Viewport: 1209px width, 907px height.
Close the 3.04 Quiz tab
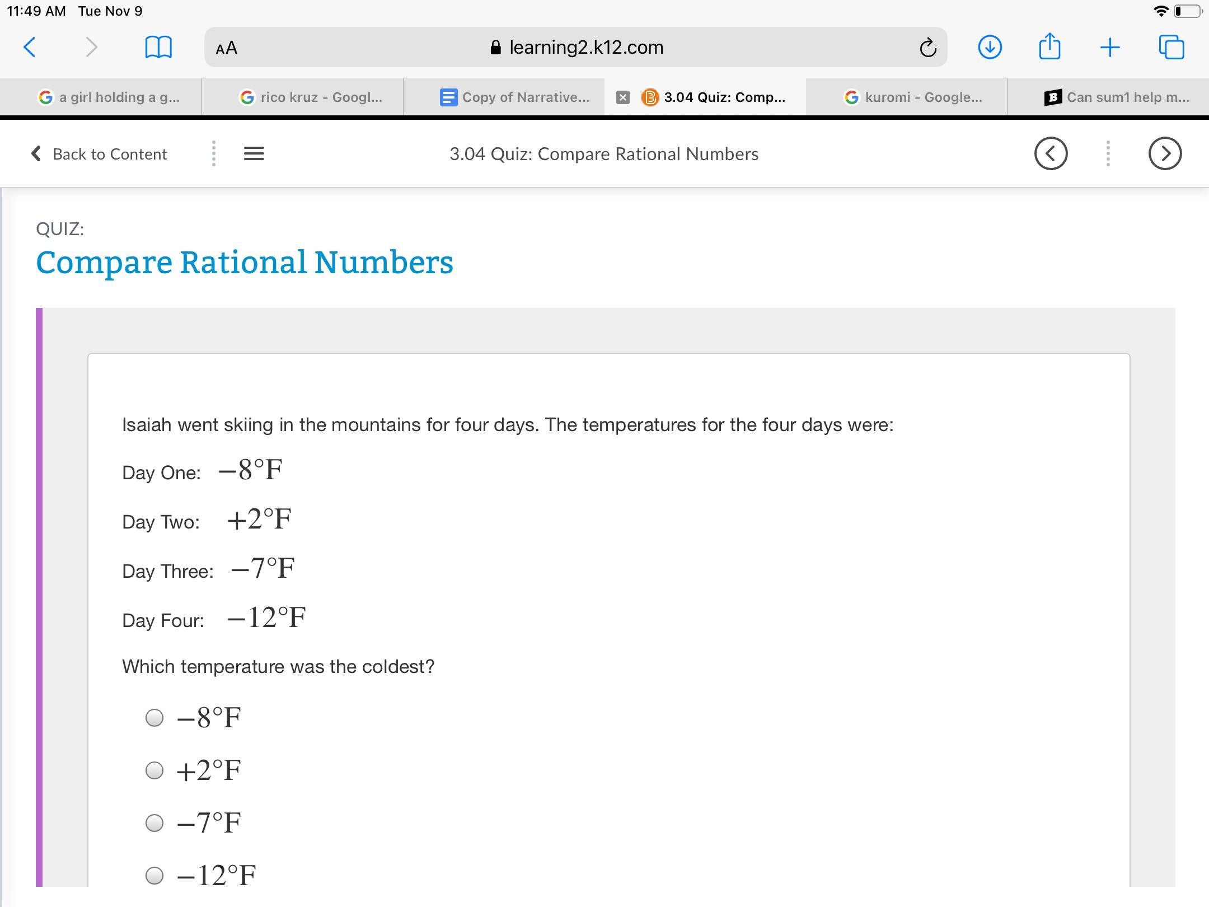coord(622,97)
